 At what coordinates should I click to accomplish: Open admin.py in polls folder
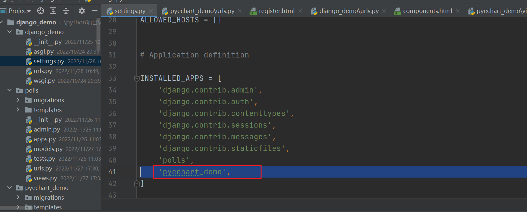pyautogui.click(x=47, y=129)
